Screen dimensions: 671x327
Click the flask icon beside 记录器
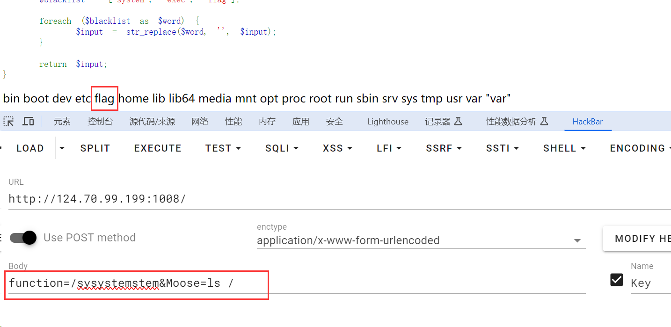[458, 122]
